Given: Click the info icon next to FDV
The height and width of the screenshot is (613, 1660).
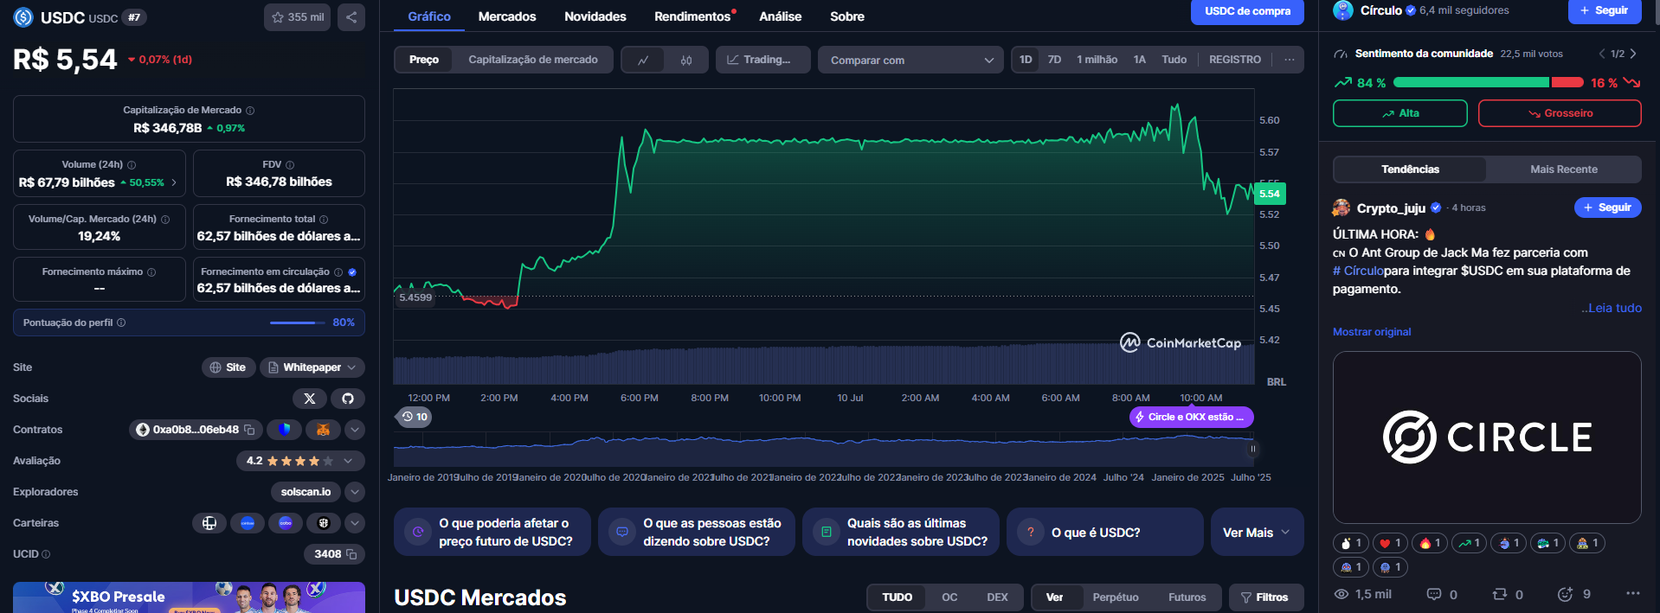Looking at the screenshot, I should [x=290, y=165].
